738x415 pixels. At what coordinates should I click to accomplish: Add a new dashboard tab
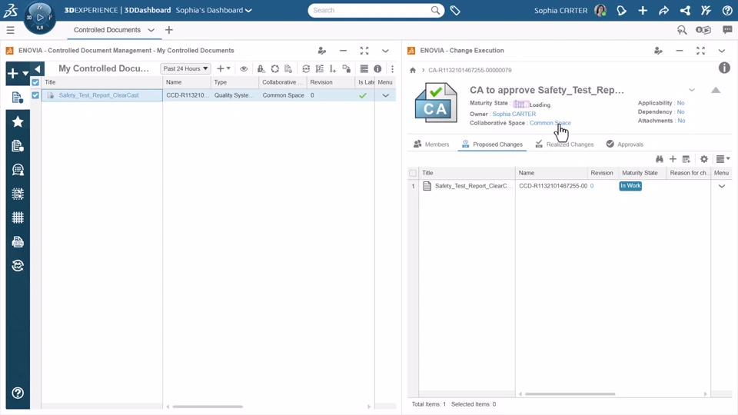[x=169, y=30]
